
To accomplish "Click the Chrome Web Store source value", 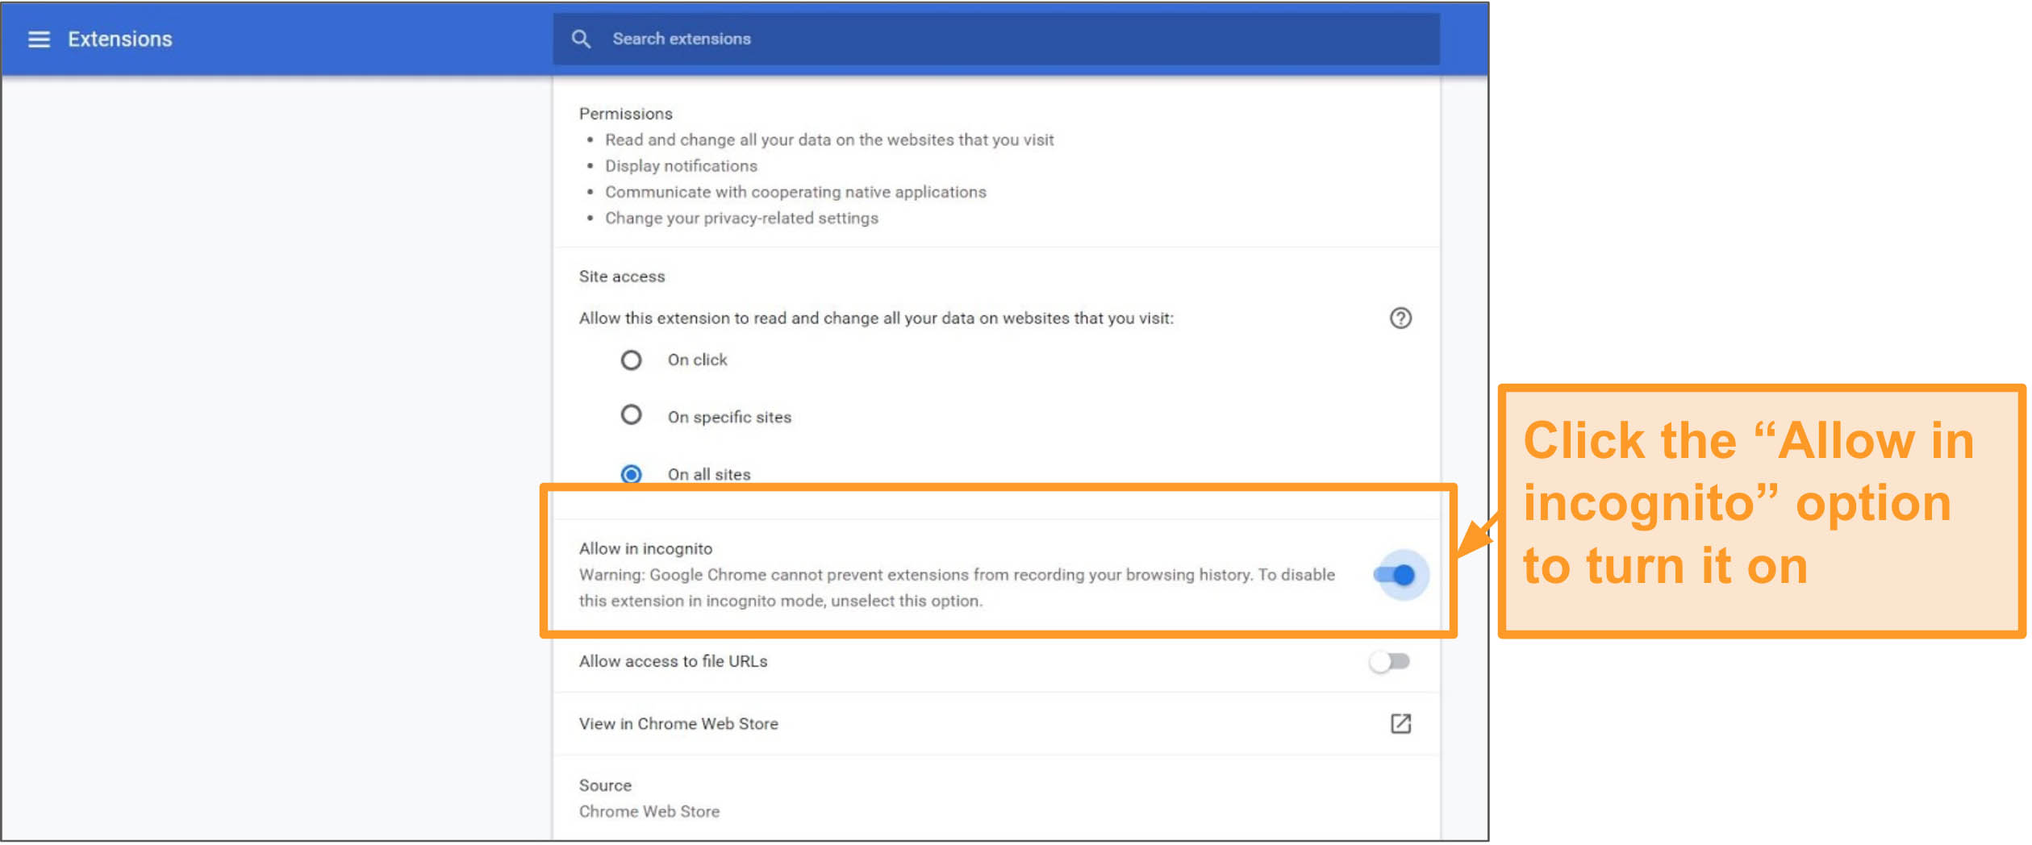I will 649,812.
